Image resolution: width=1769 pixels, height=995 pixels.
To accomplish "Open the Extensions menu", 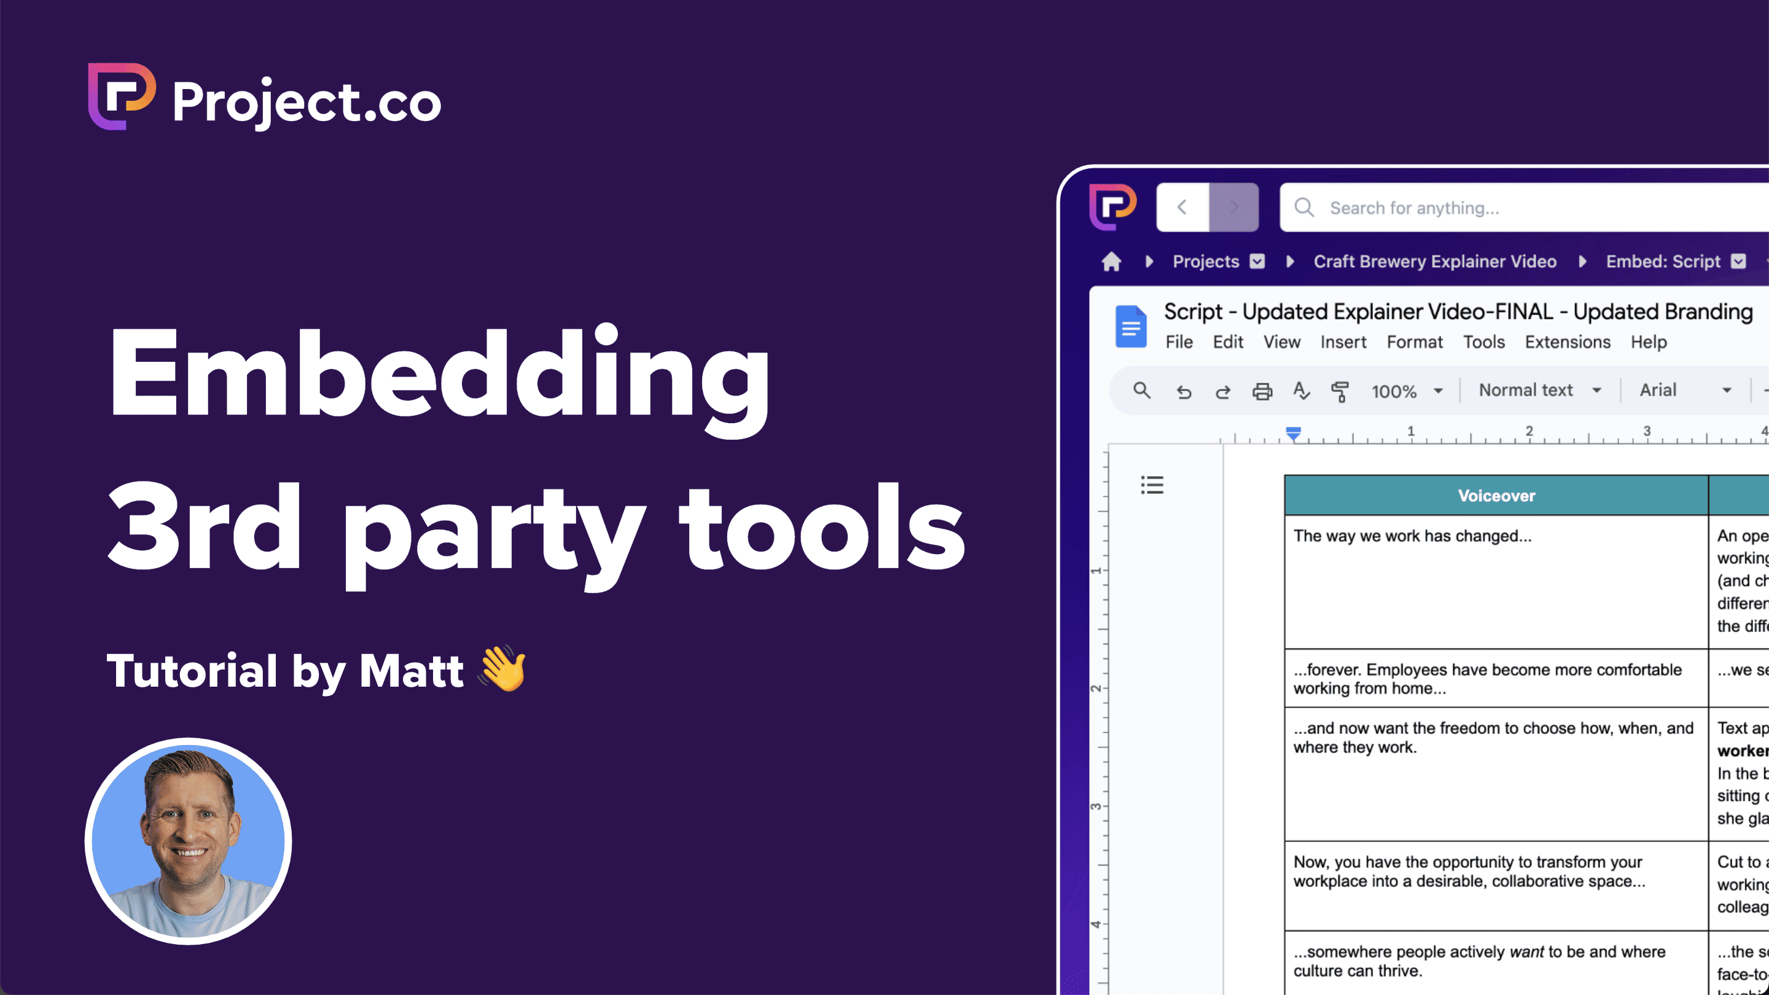I will [x=1567, y=342].
